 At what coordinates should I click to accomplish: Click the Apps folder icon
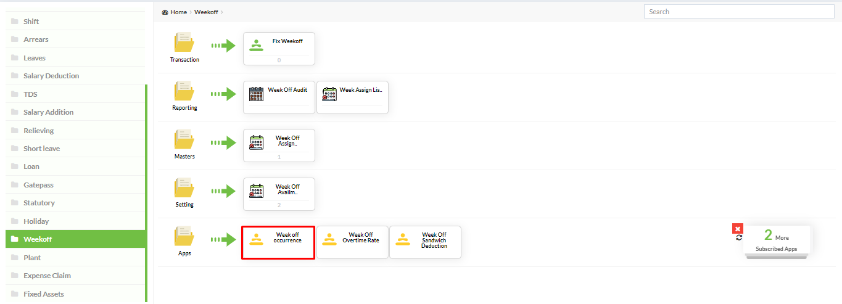point(184,236)
